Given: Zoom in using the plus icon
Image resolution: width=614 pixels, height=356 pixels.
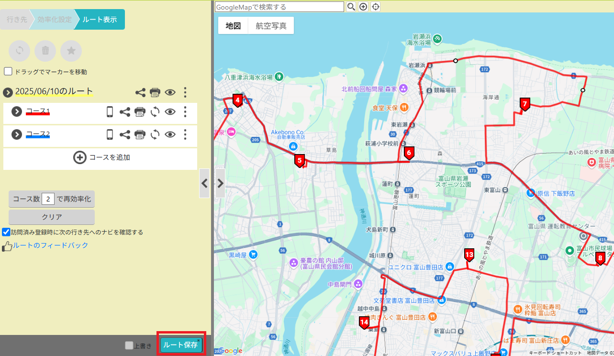Looking at the screenshot, I should tap(364, 7).
